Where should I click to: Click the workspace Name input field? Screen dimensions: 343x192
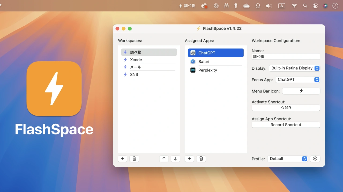click(x=286, y=57)
